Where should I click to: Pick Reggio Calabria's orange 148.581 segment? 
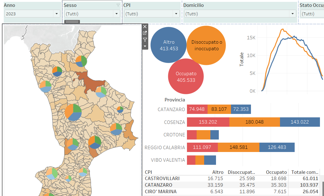pos(238,147)
